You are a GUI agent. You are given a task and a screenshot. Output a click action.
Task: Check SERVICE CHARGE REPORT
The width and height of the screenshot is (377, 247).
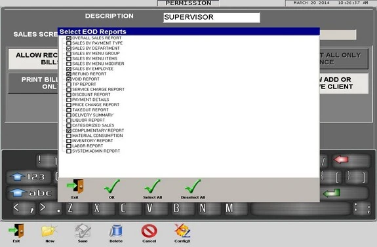point(69,89)
